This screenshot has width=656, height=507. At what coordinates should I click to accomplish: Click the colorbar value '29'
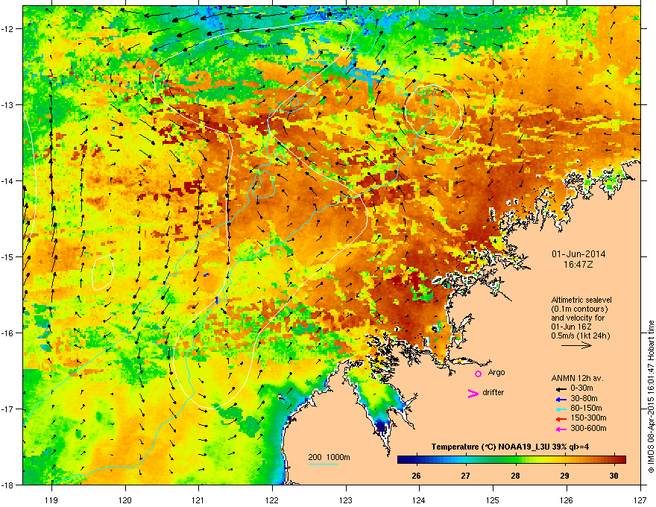[564, 476]
